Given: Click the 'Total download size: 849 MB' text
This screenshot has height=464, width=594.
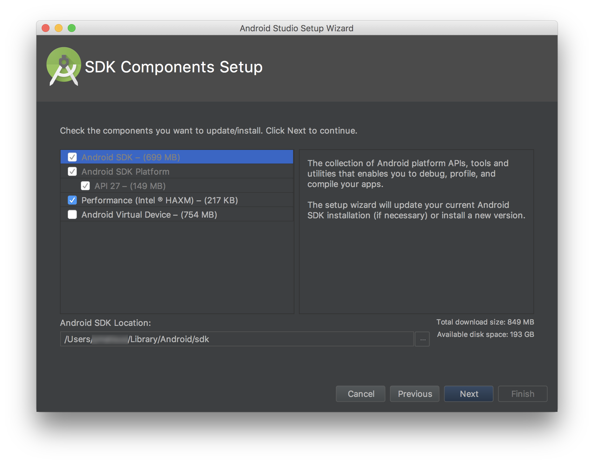Looking at the screenshot, I should coord(485,322).
